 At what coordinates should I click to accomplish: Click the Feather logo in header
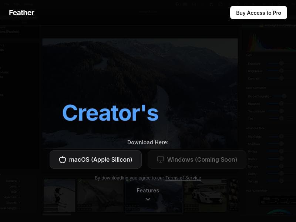pos(21,13)
